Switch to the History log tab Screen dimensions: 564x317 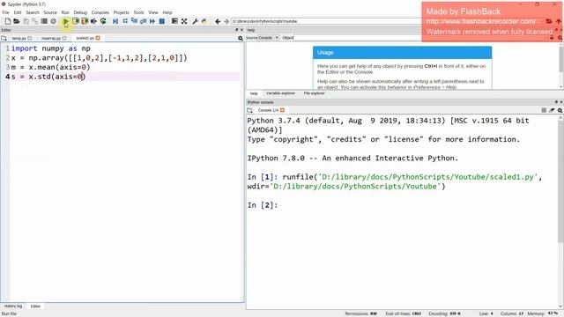click(13, 306)
